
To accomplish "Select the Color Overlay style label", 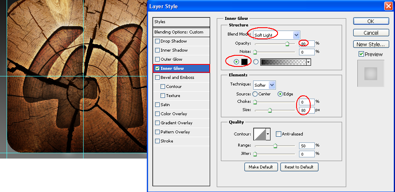I will pyautogui.click(x=174, y=114).
